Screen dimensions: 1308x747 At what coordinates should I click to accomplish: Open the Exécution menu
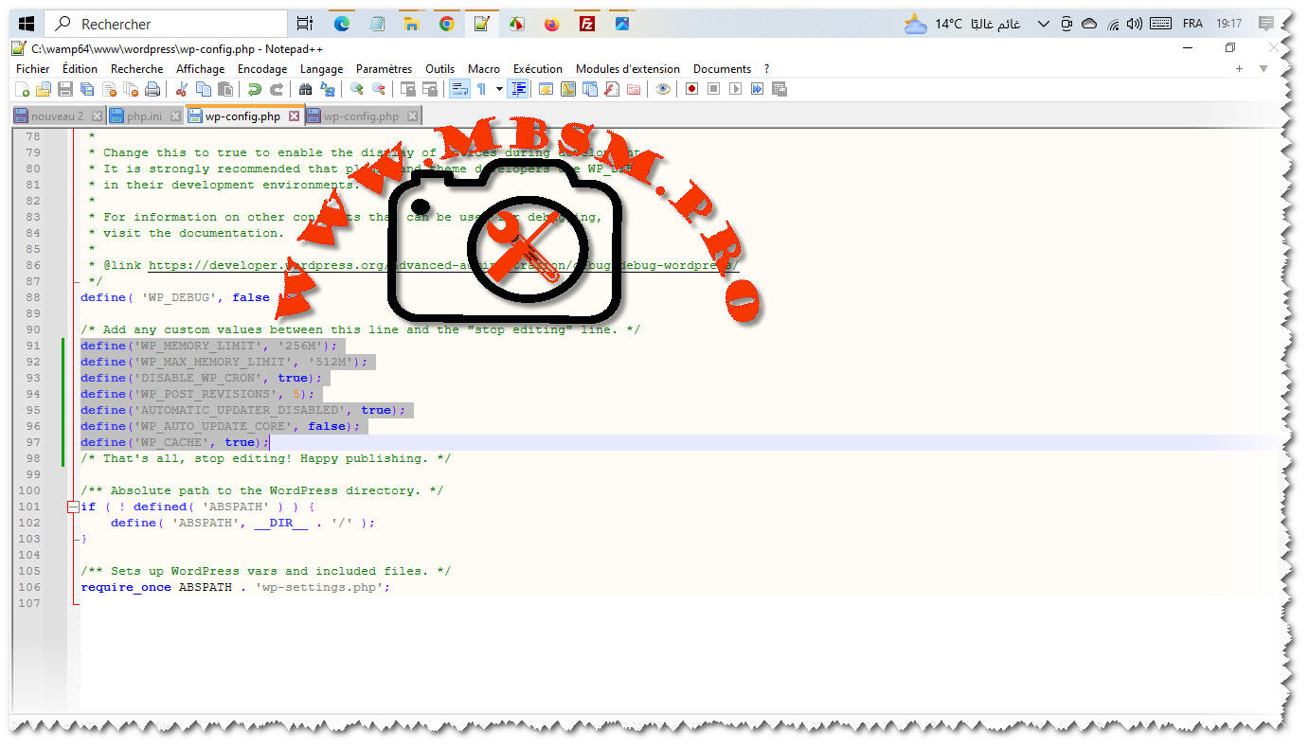[538, 69]
